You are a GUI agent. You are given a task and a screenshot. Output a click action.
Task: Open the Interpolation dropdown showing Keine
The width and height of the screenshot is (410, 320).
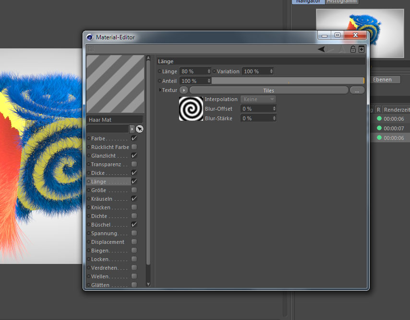[x=258, y=99]
